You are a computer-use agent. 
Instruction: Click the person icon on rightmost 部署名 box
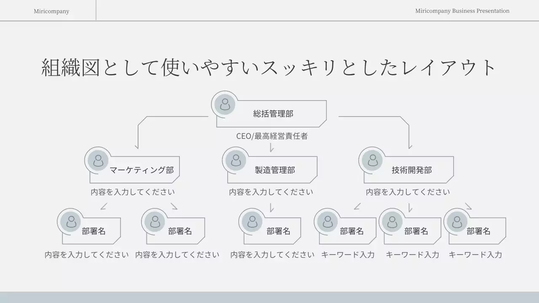[456, 221]
